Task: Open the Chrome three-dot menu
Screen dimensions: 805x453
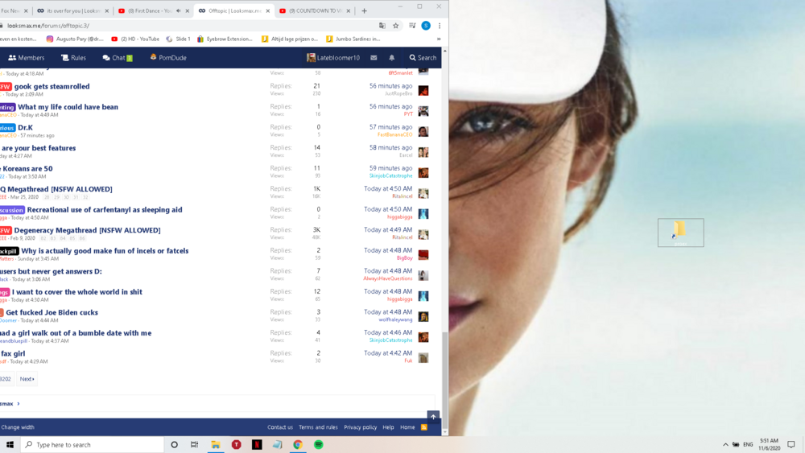Action: [x=440, y=26]
